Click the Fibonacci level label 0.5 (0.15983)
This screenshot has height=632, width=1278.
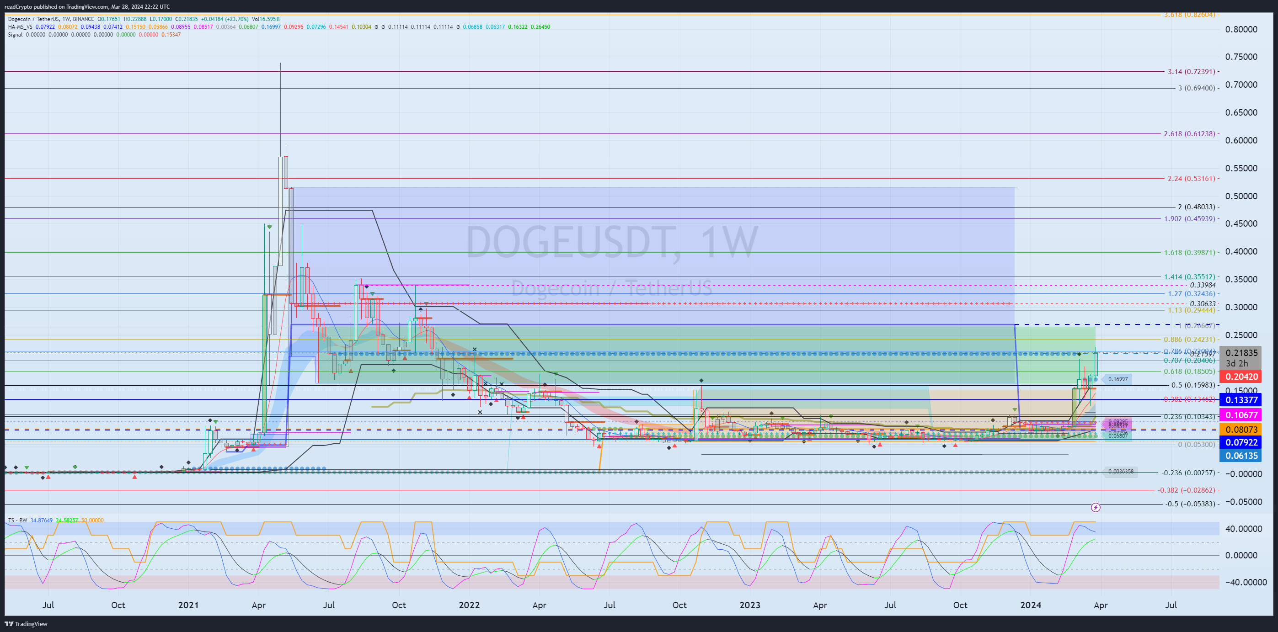pyautogui.click(x=1193, y=385)
